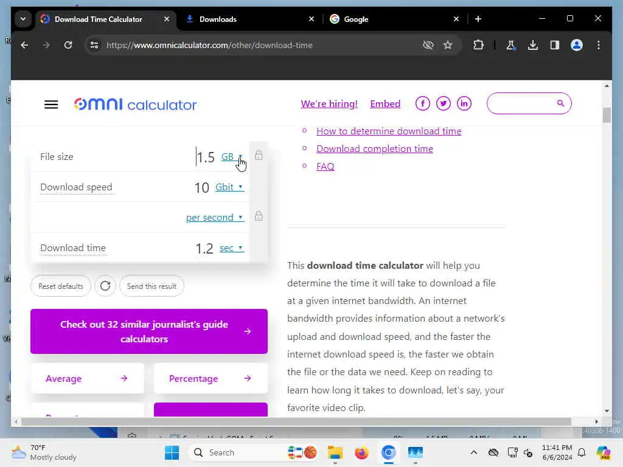Open the weather widget 70°F Mostly cloudy
This screenshot has height=467, width=623.
[x=44, y=452]
